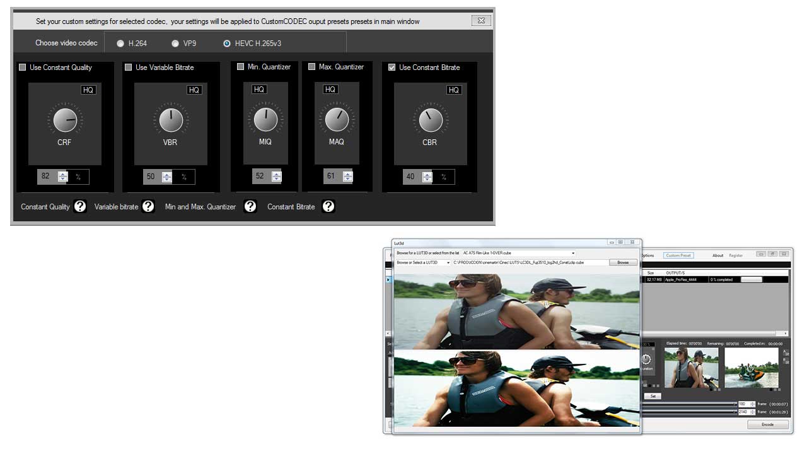Click the HQ badge above the VBR knob
This screenshot has height=454, width=807.
point(194,90)
